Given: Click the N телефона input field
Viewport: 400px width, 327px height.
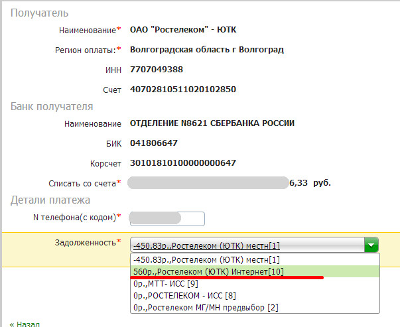Looking at the screenshot, I should click(x=167, y=218).
